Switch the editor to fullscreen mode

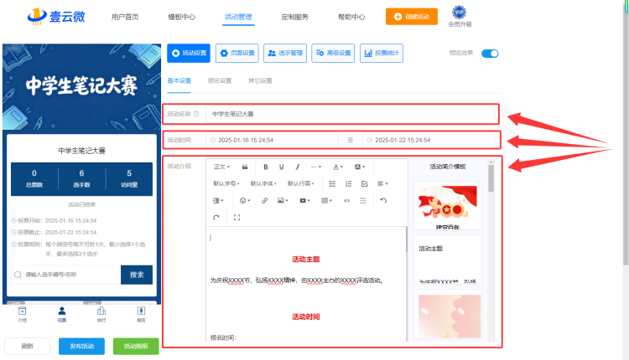pos(237,218)
